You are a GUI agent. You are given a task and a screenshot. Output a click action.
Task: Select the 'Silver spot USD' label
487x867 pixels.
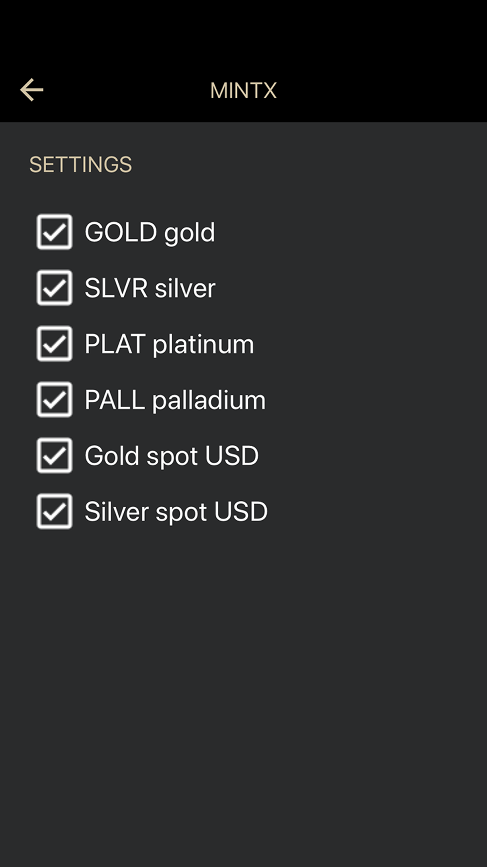tap(176, 512)
